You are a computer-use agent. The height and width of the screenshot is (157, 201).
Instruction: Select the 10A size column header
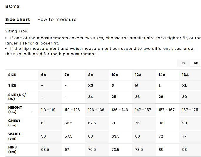(x=115, y=75)
